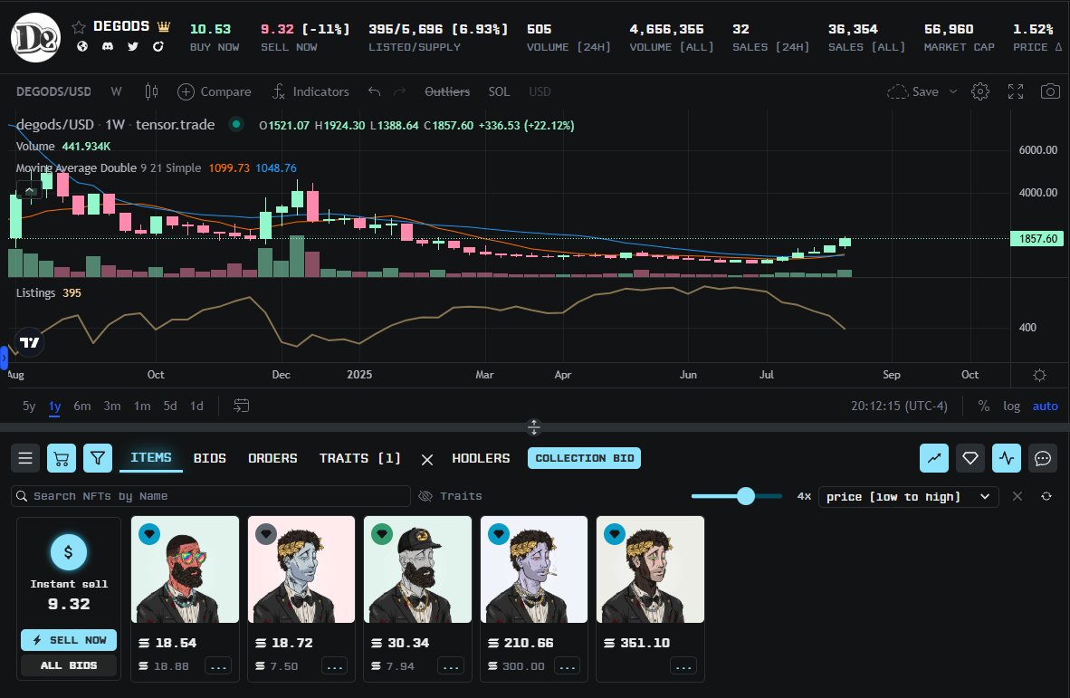Collapse the indicator legend chevron
This screenshot has width=1070, height=698.
point(29,190)
